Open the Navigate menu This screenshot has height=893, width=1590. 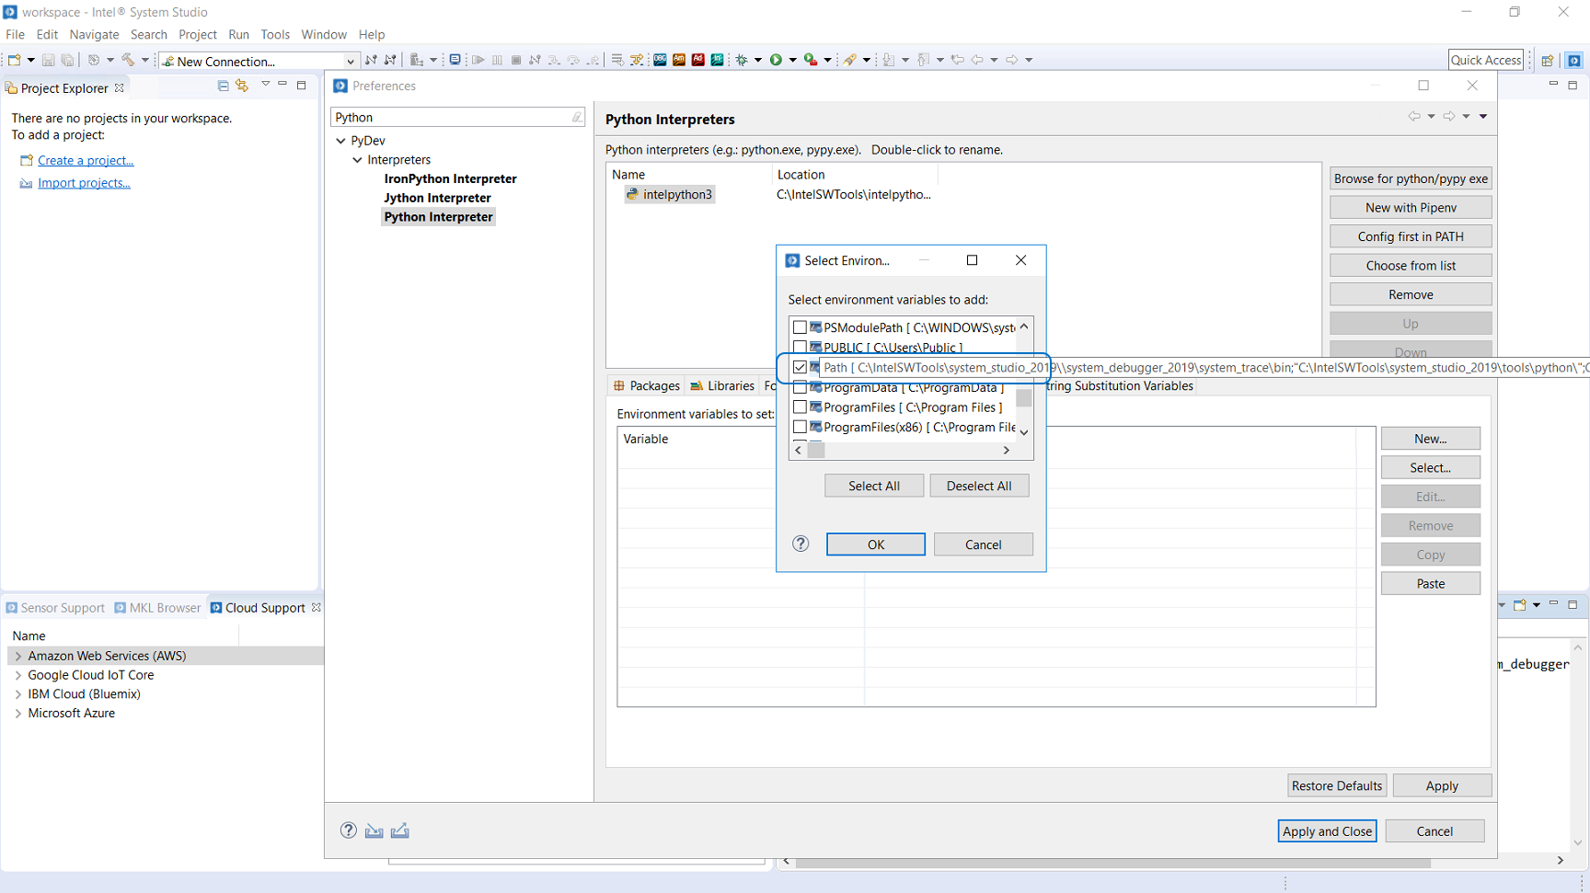click(x=94, y=34)
